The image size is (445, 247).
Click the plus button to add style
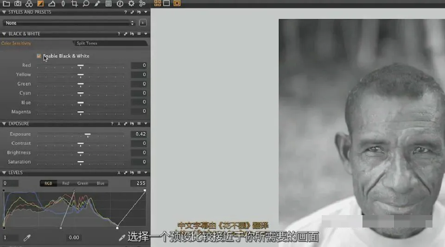[143, 23]
